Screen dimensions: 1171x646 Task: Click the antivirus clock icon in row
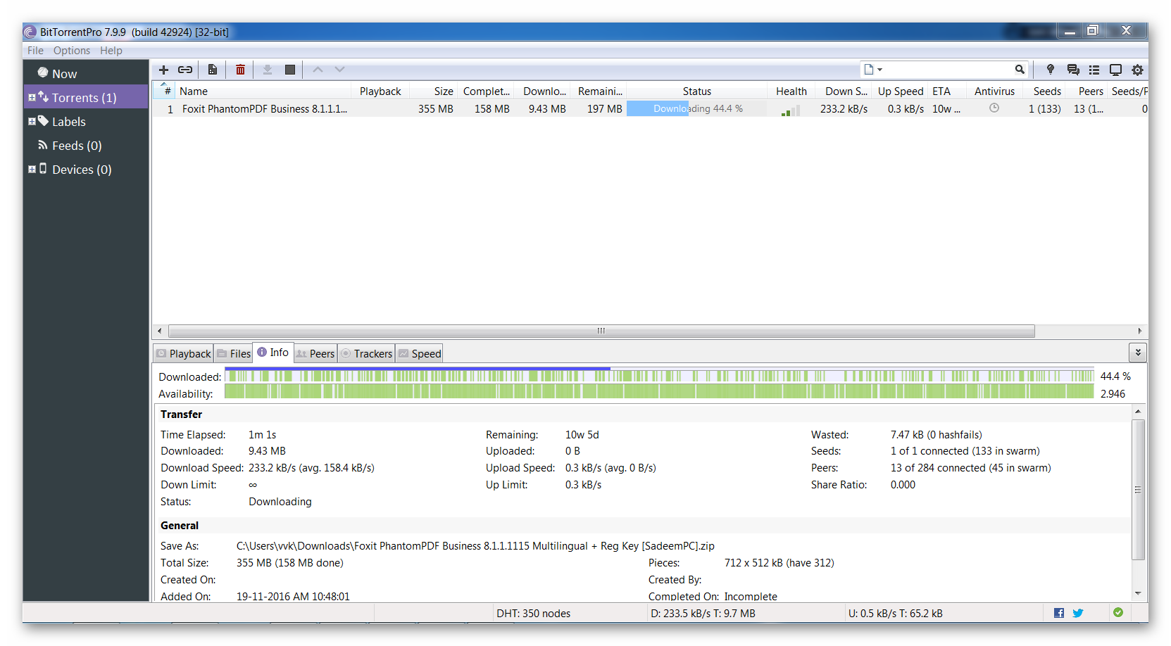994,108
